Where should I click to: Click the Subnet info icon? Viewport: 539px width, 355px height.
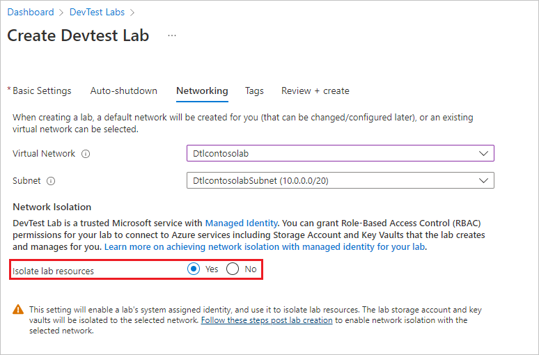(51, 181)
